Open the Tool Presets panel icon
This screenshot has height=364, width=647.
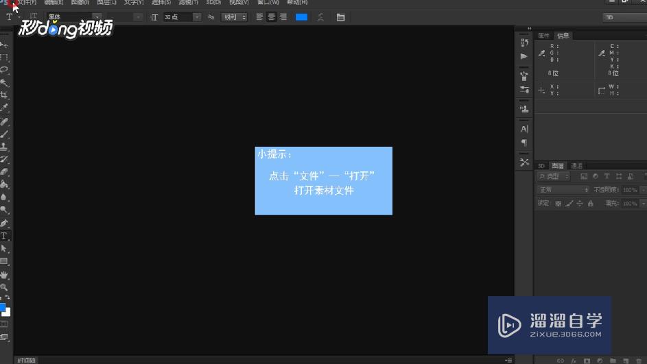[x=524, y=162]
